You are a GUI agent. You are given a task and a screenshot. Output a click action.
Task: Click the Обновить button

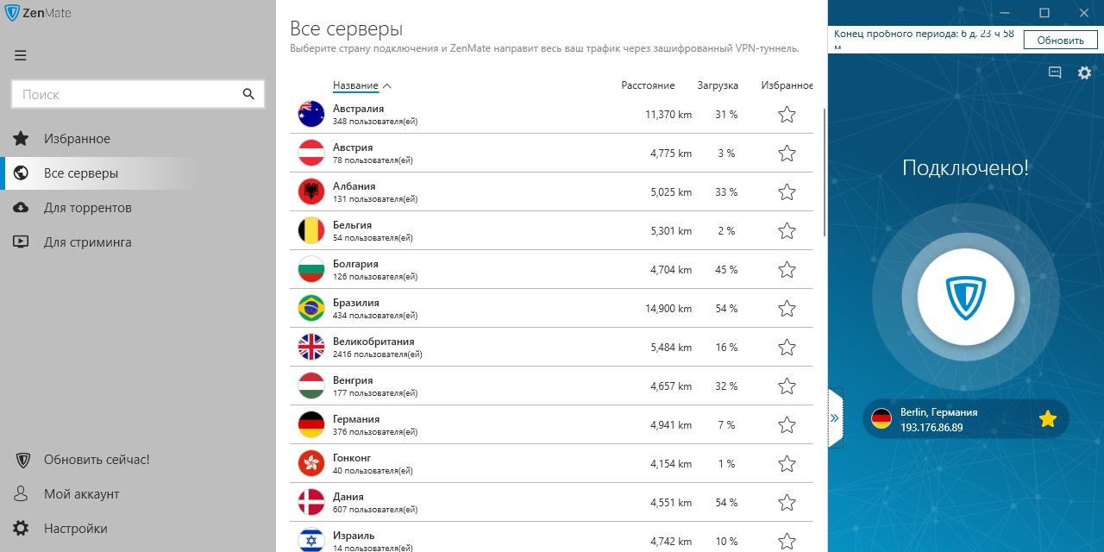point(1060,40)
